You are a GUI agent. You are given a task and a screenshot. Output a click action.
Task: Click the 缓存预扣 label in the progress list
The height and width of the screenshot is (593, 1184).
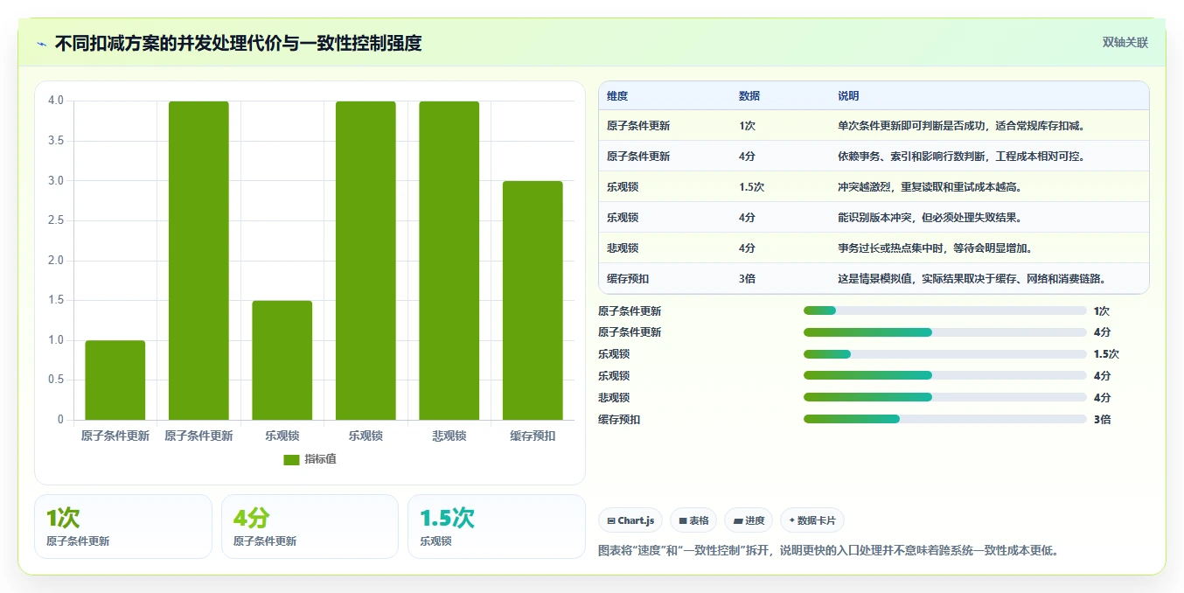(619, 420)
